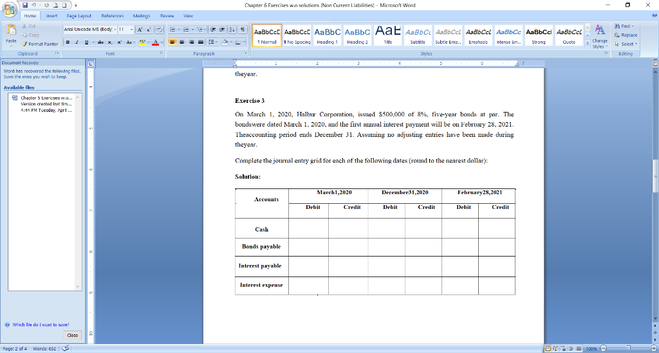Switch to Web Layout view

coord(563,348)
